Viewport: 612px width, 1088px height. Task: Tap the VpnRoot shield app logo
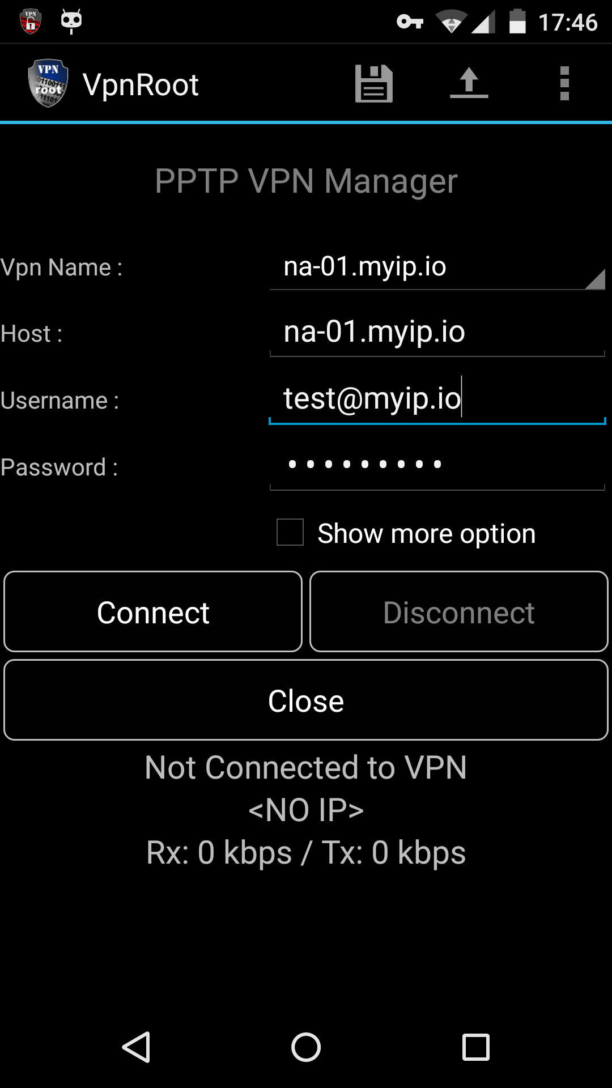coord(48,83)
